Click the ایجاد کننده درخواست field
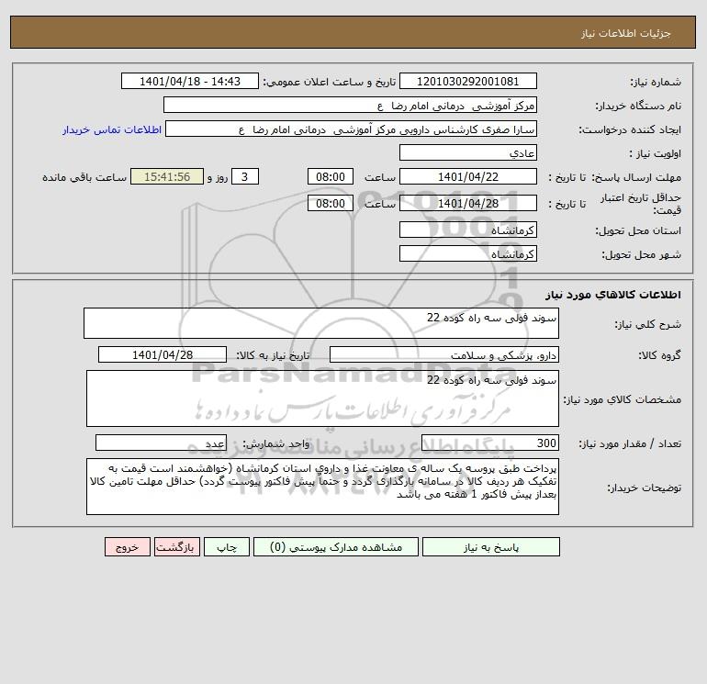 351,129
